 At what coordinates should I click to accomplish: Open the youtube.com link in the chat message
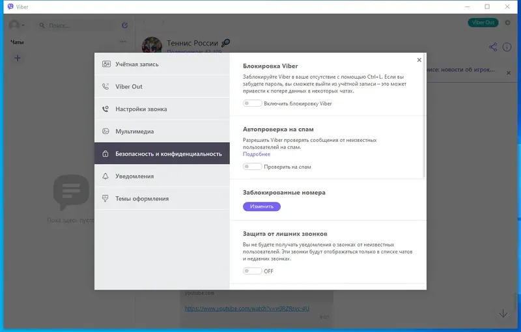coord(247,309)
